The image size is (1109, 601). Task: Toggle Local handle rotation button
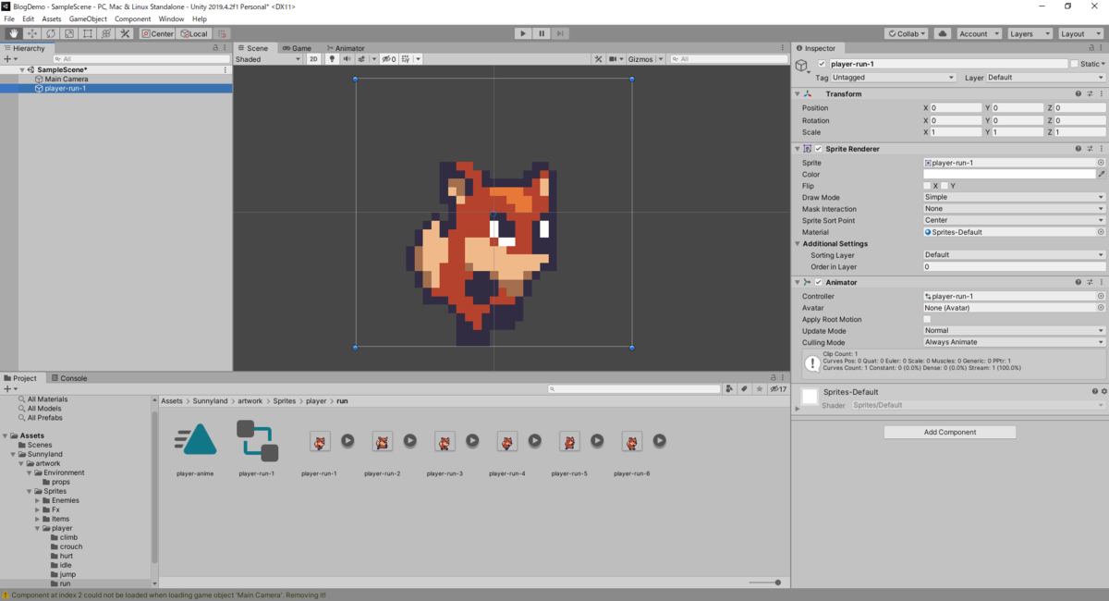pos(194,33)
